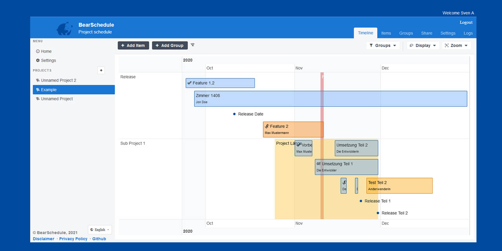The image size is (502, 251).
Task: Click the red current-date marker line
Action: [322, 146]
